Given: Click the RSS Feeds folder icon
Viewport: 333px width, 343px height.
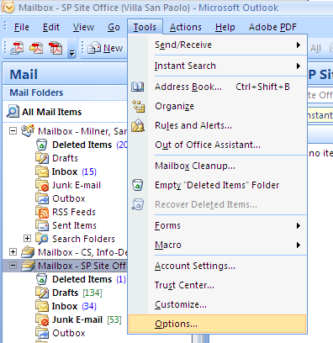Looking at the screenshot, I should 42,212.
